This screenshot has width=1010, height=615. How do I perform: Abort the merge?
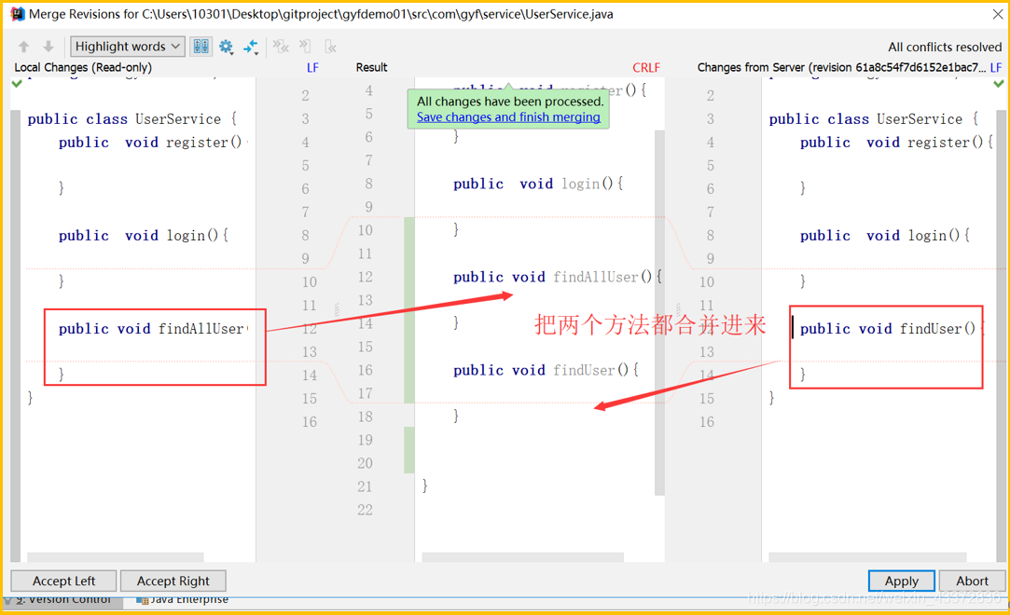[x=972, y=581]
